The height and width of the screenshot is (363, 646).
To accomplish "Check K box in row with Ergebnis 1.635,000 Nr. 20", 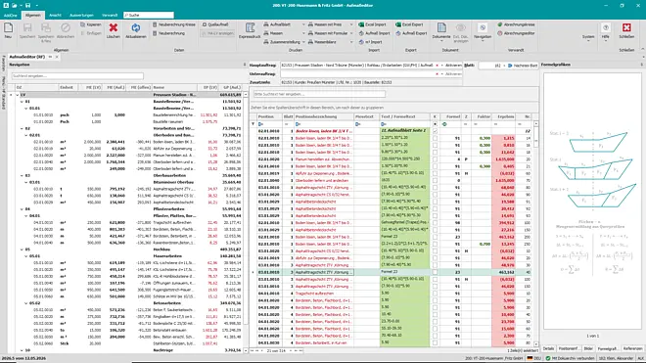I will [435, 159].
